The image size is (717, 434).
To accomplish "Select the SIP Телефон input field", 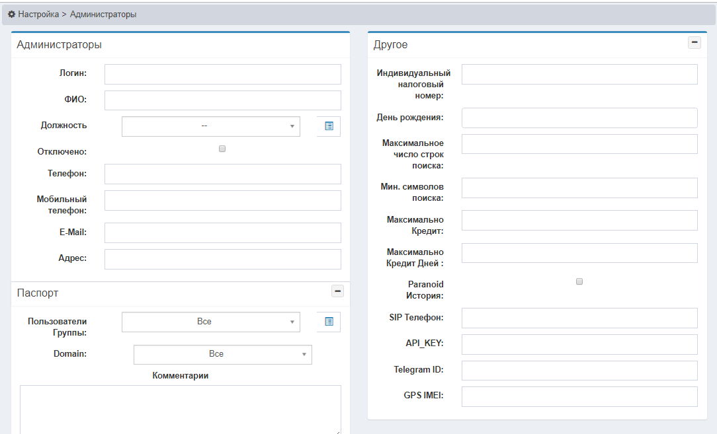I will 579,318.
